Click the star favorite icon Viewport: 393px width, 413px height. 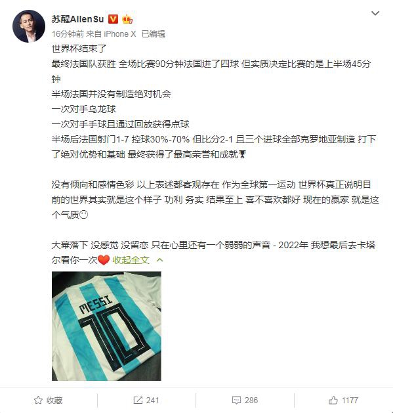tap(38, 400)
